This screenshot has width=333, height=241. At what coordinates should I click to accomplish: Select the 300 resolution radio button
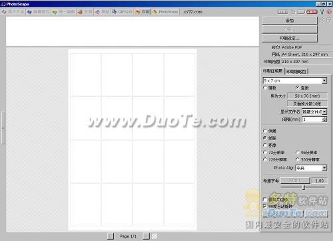298,159
